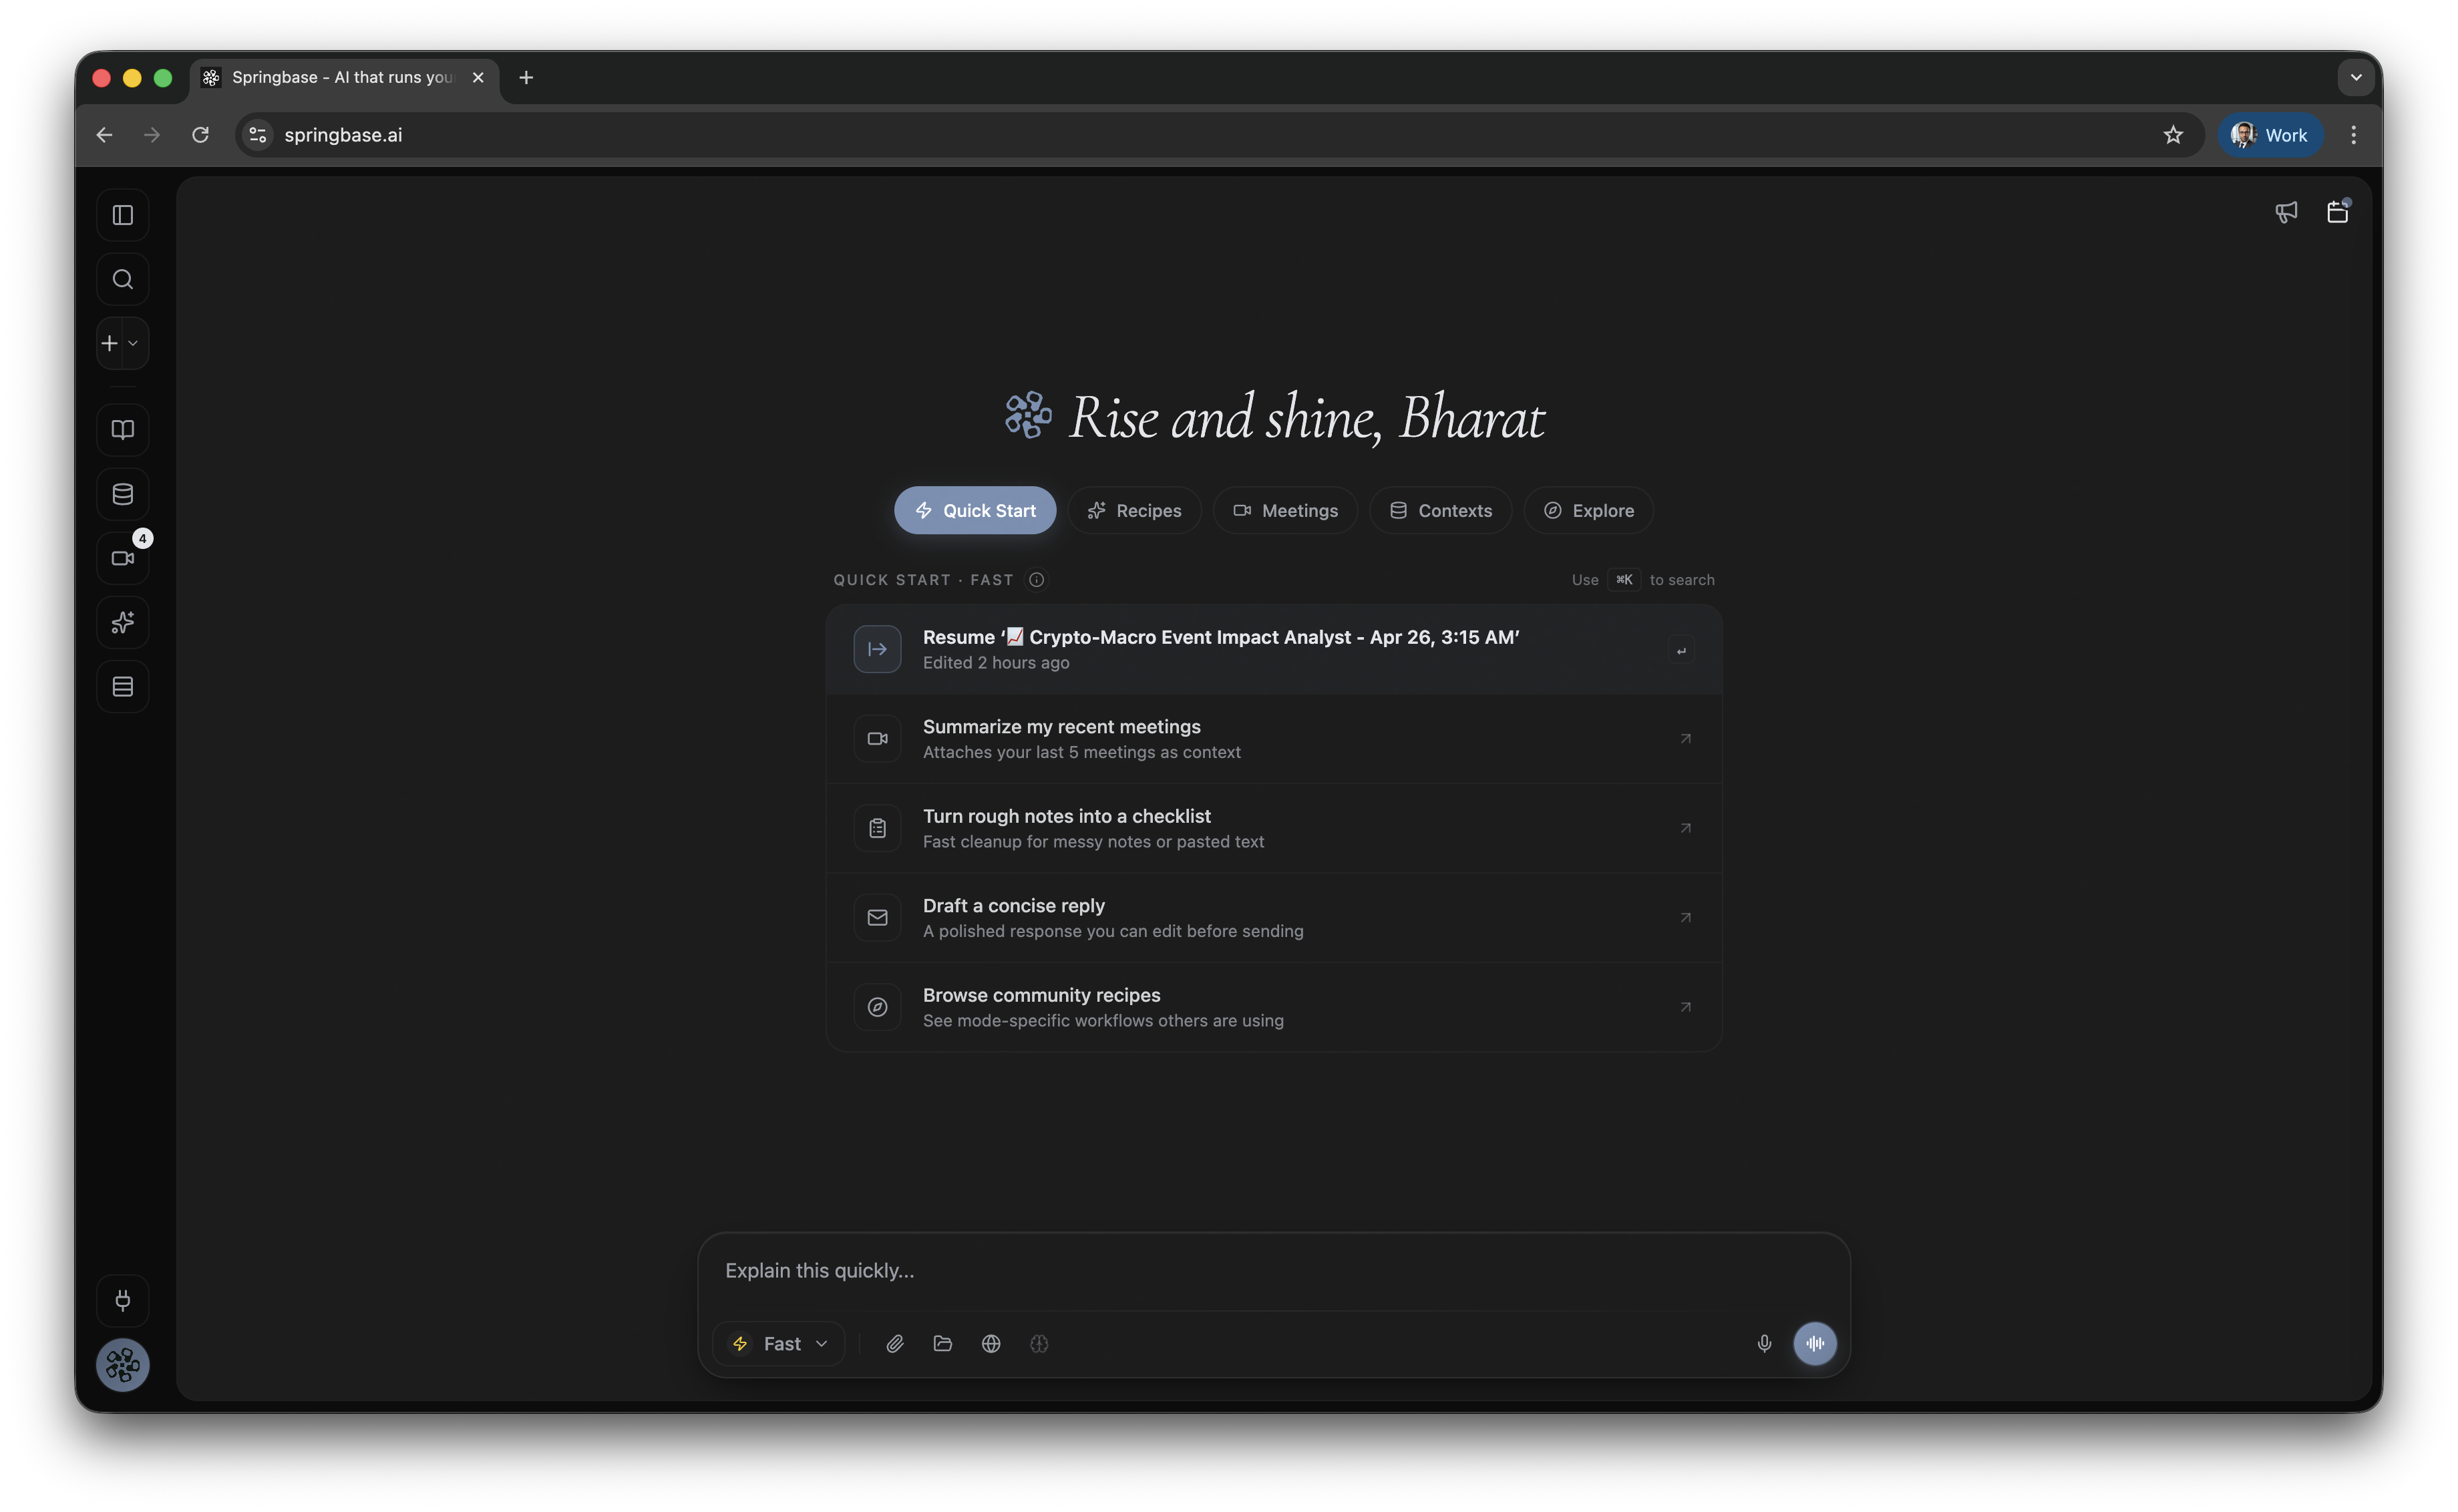Attach a file with the paperclip icon
Screen dimensions: 2458x1512
pos(895,1344)
